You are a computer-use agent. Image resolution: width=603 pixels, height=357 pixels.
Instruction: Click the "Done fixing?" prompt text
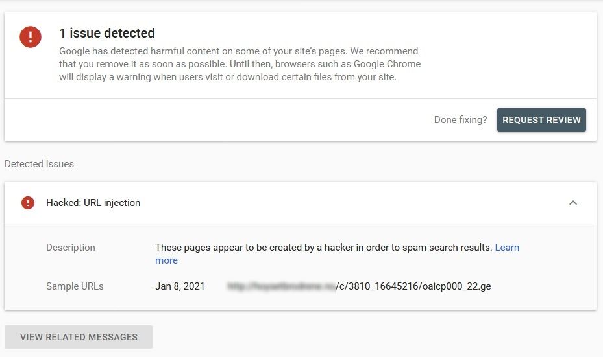point(460,120)
